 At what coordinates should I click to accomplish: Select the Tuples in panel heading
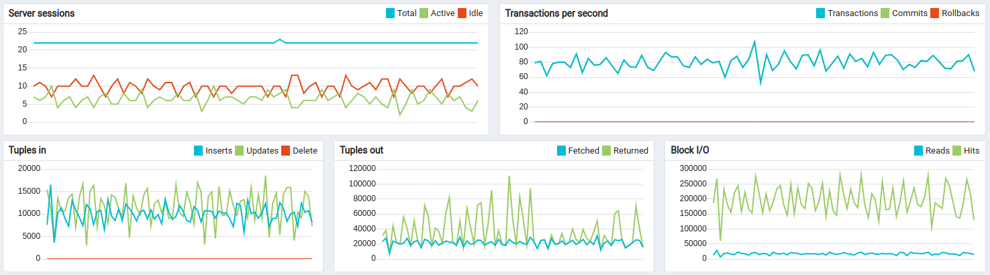[x=28, y=150]
